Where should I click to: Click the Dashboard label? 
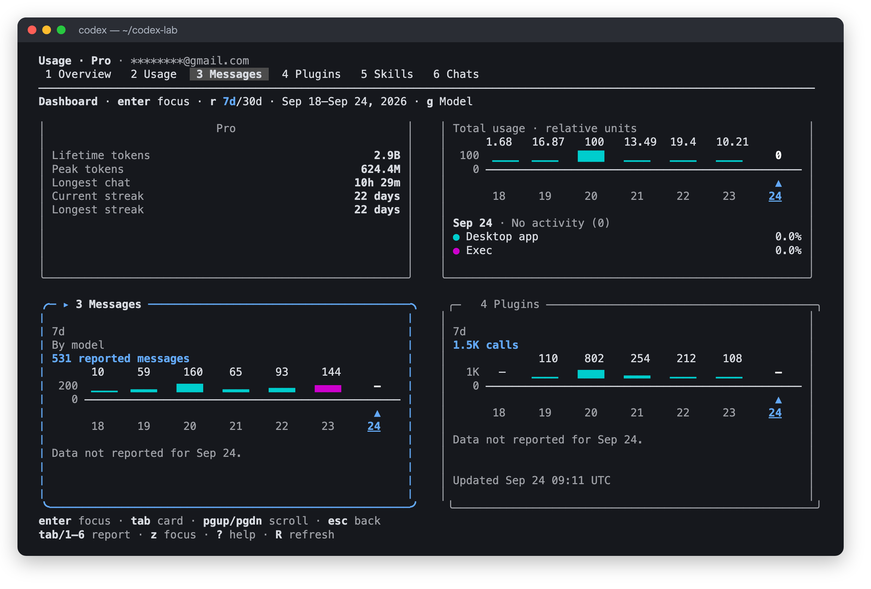(68, 102)
